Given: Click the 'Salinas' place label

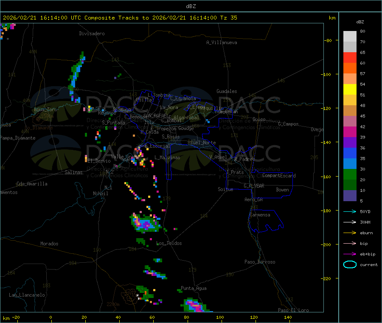Looking at the screenshot, I should [73, 172].
